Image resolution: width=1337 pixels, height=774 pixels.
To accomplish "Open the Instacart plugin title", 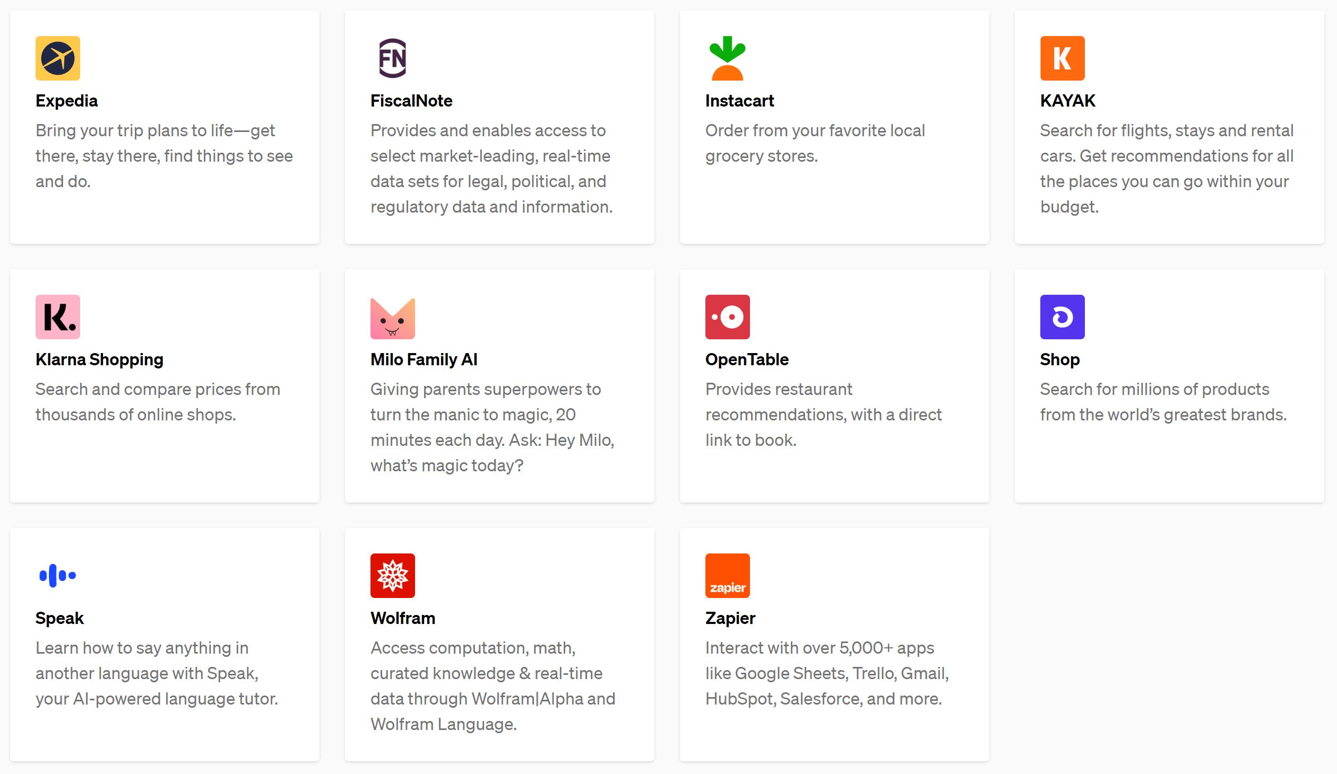I will [x=740, y=101].
